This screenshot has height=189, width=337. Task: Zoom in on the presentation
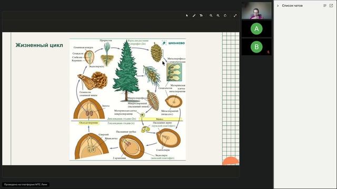click(211, 15)
